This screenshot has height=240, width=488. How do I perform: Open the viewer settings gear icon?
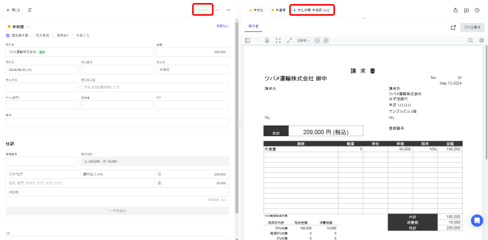click(x=481, y=41)
